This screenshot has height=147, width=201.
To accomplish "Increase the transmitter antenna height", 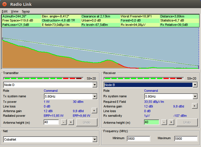I will click(71, 122).
